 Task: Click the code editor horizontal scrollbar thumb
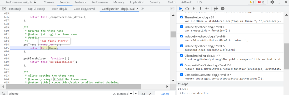74,87
